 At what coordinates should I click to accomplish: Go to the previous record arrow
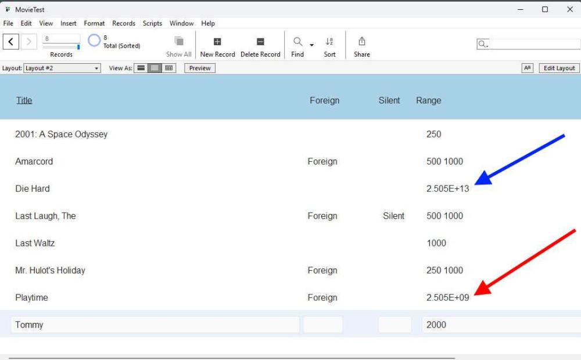coord(11,42)
